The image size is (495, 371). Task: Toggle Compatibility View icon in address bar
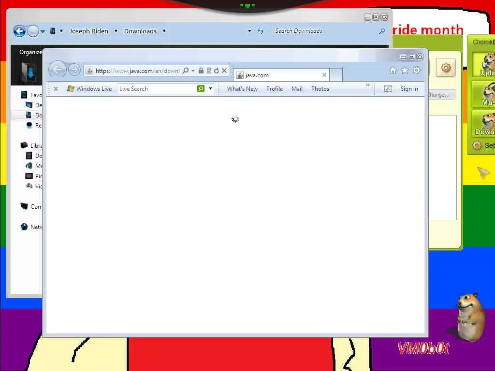click(x=209, y=71)
